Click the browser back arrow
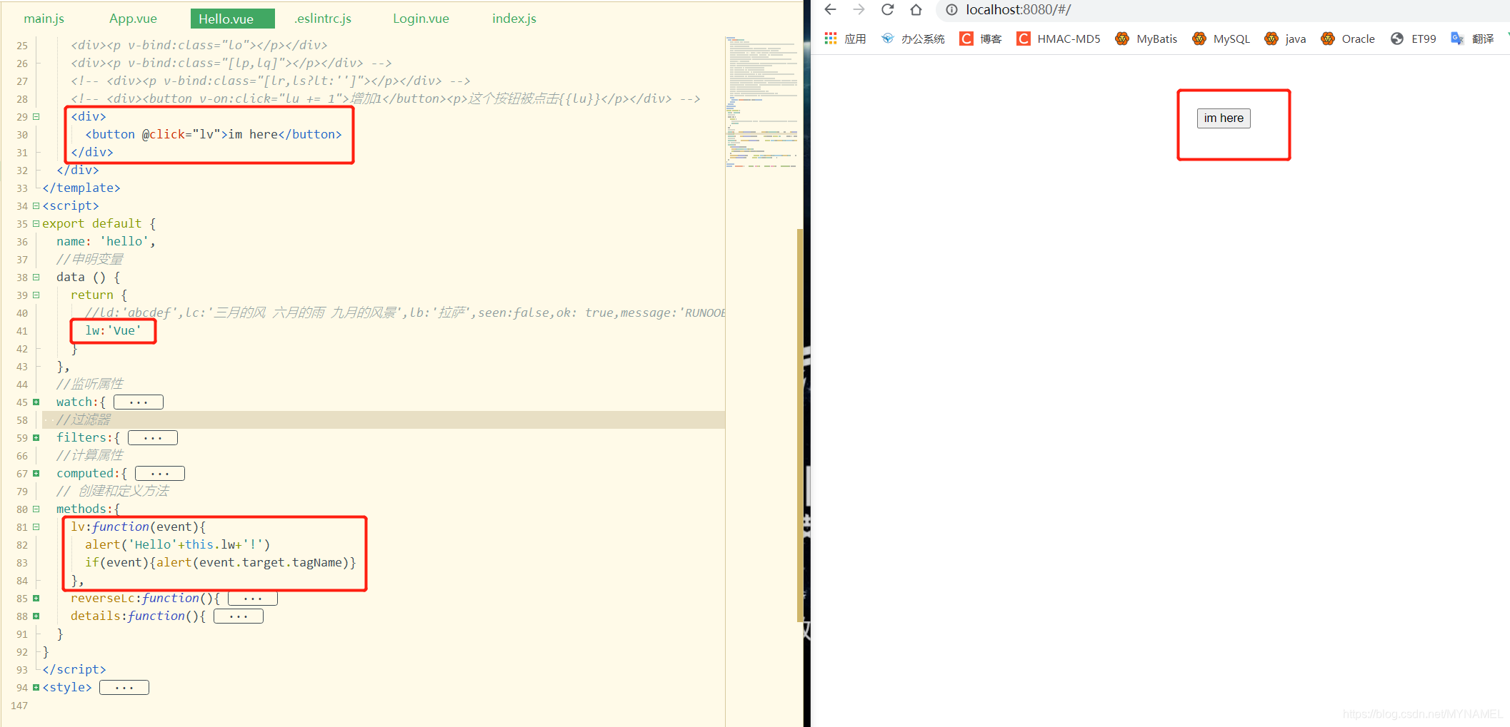 (x=830, y=9)
